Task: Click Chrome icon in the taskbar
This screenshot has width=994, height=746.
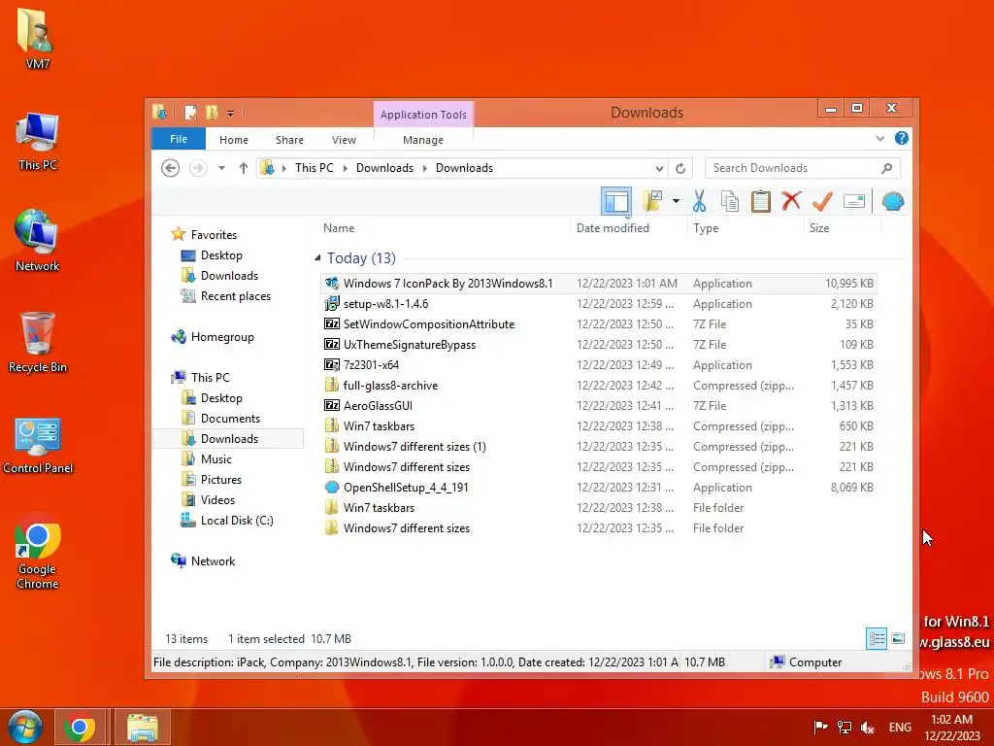Action: pyautogui.click(x=80, y=728)
